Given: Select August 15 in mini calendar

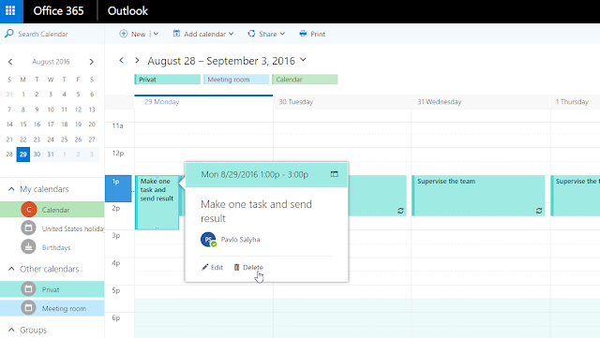Looking at the screenshot, I should (x=22, y=125).
